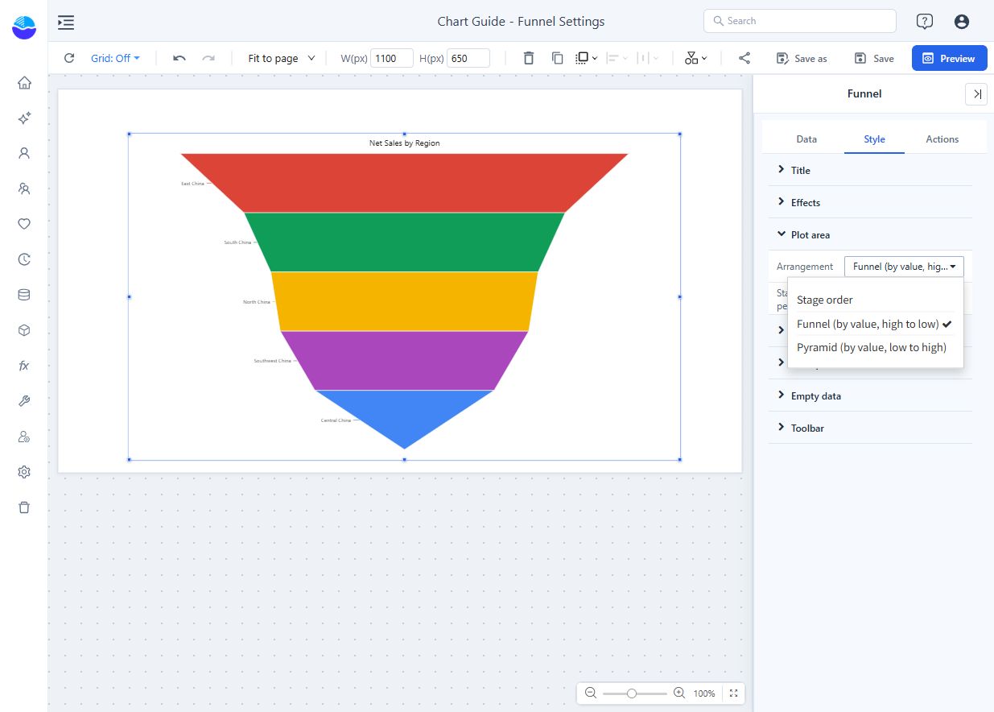The height and width of the screenshot is (712, 994).
Task: Open the Arrangement combo box
Action: tap(904, 267)
